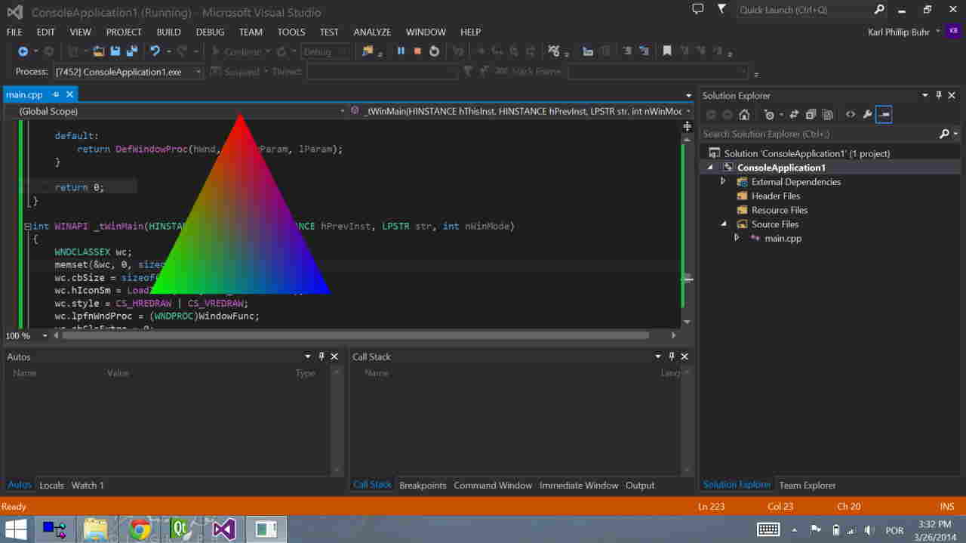Click the search magnifier in Solution Explorer

(944, 134)
